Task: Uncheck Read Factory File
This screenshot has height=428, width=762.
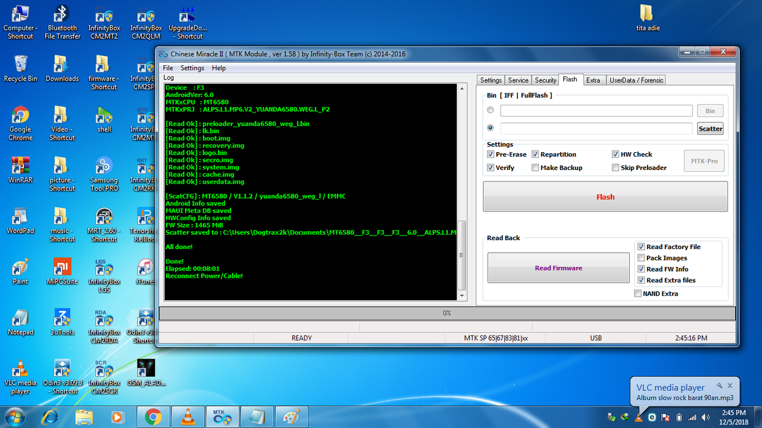Action: (x=641, y=247)
